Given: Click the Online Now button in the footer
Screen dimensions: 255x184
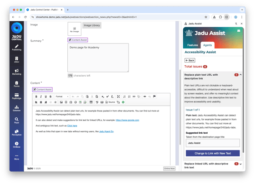Looking at the screenshot, I should 169,169.
